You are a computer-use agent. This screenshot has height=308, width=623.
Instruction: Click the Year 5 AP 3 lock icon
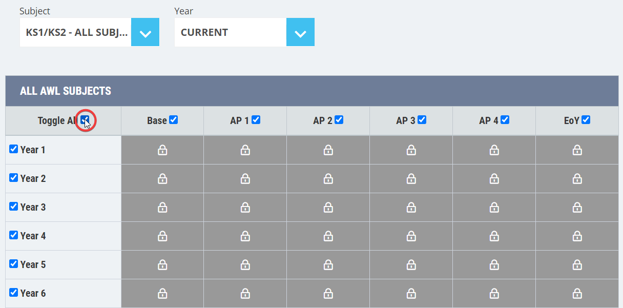(x=411, y=264)
